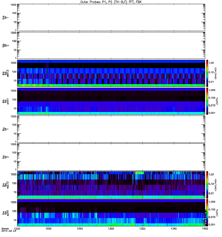This screenshot has height=237, width=222.
Task: Click the thc fbk edc12 spectrogram panel
Action: point(111,185)
